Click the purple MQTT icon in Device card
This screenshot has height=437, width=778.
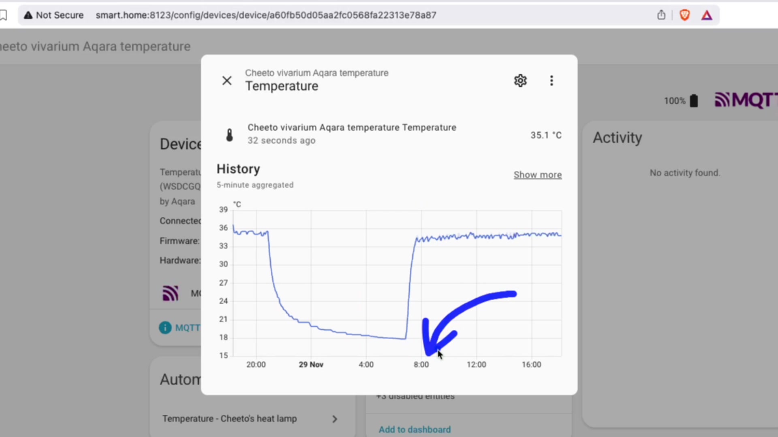coord(171,293)
